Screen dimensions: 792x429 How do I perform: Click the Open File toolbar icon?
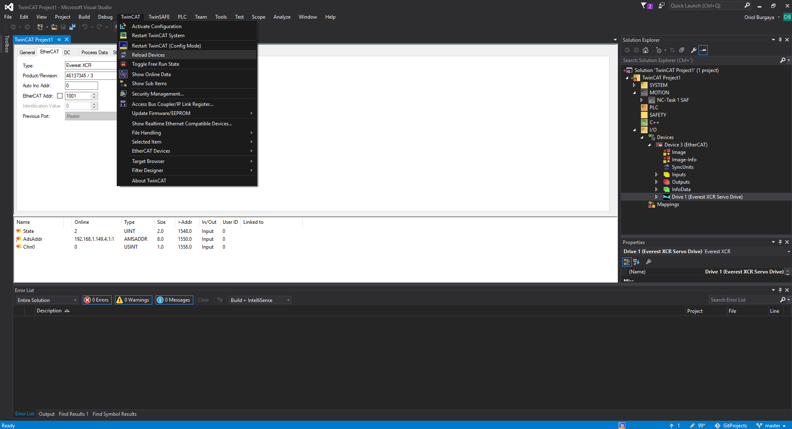[x=54, y=27]
